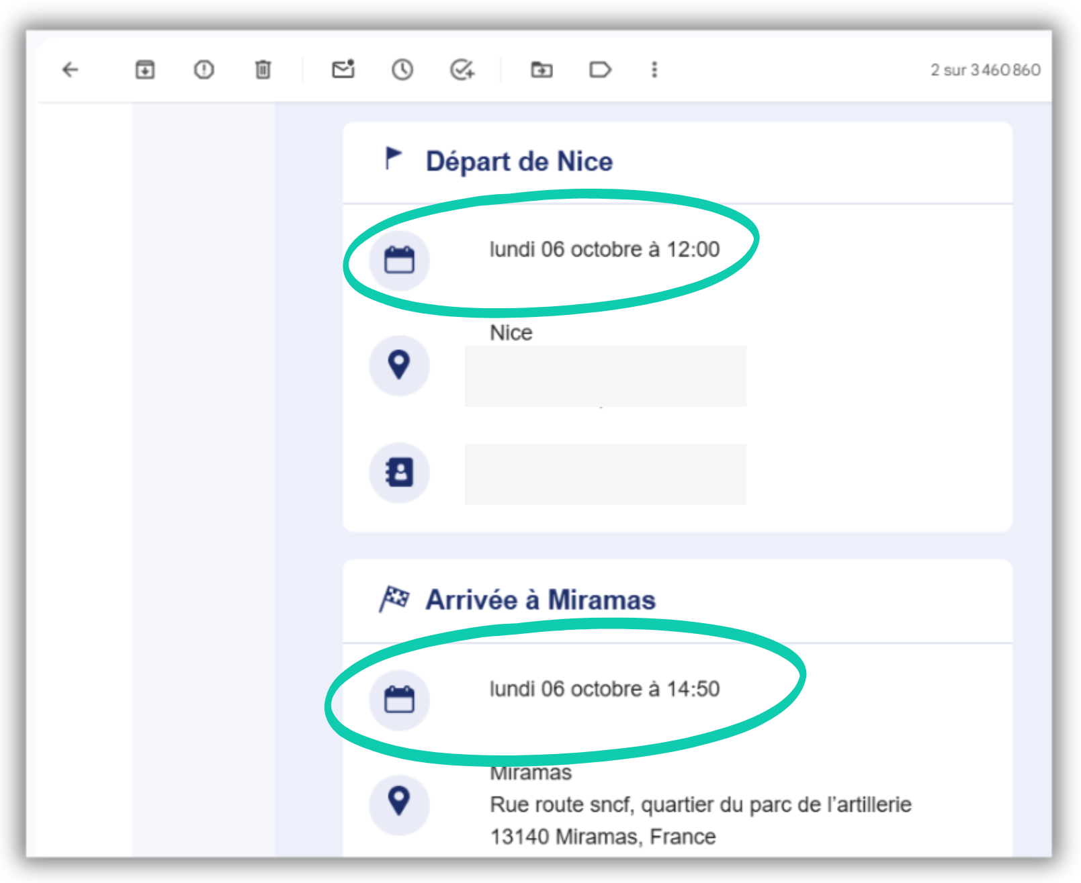Report this email as spam
1081x883 pixels.
pos(204,69)
